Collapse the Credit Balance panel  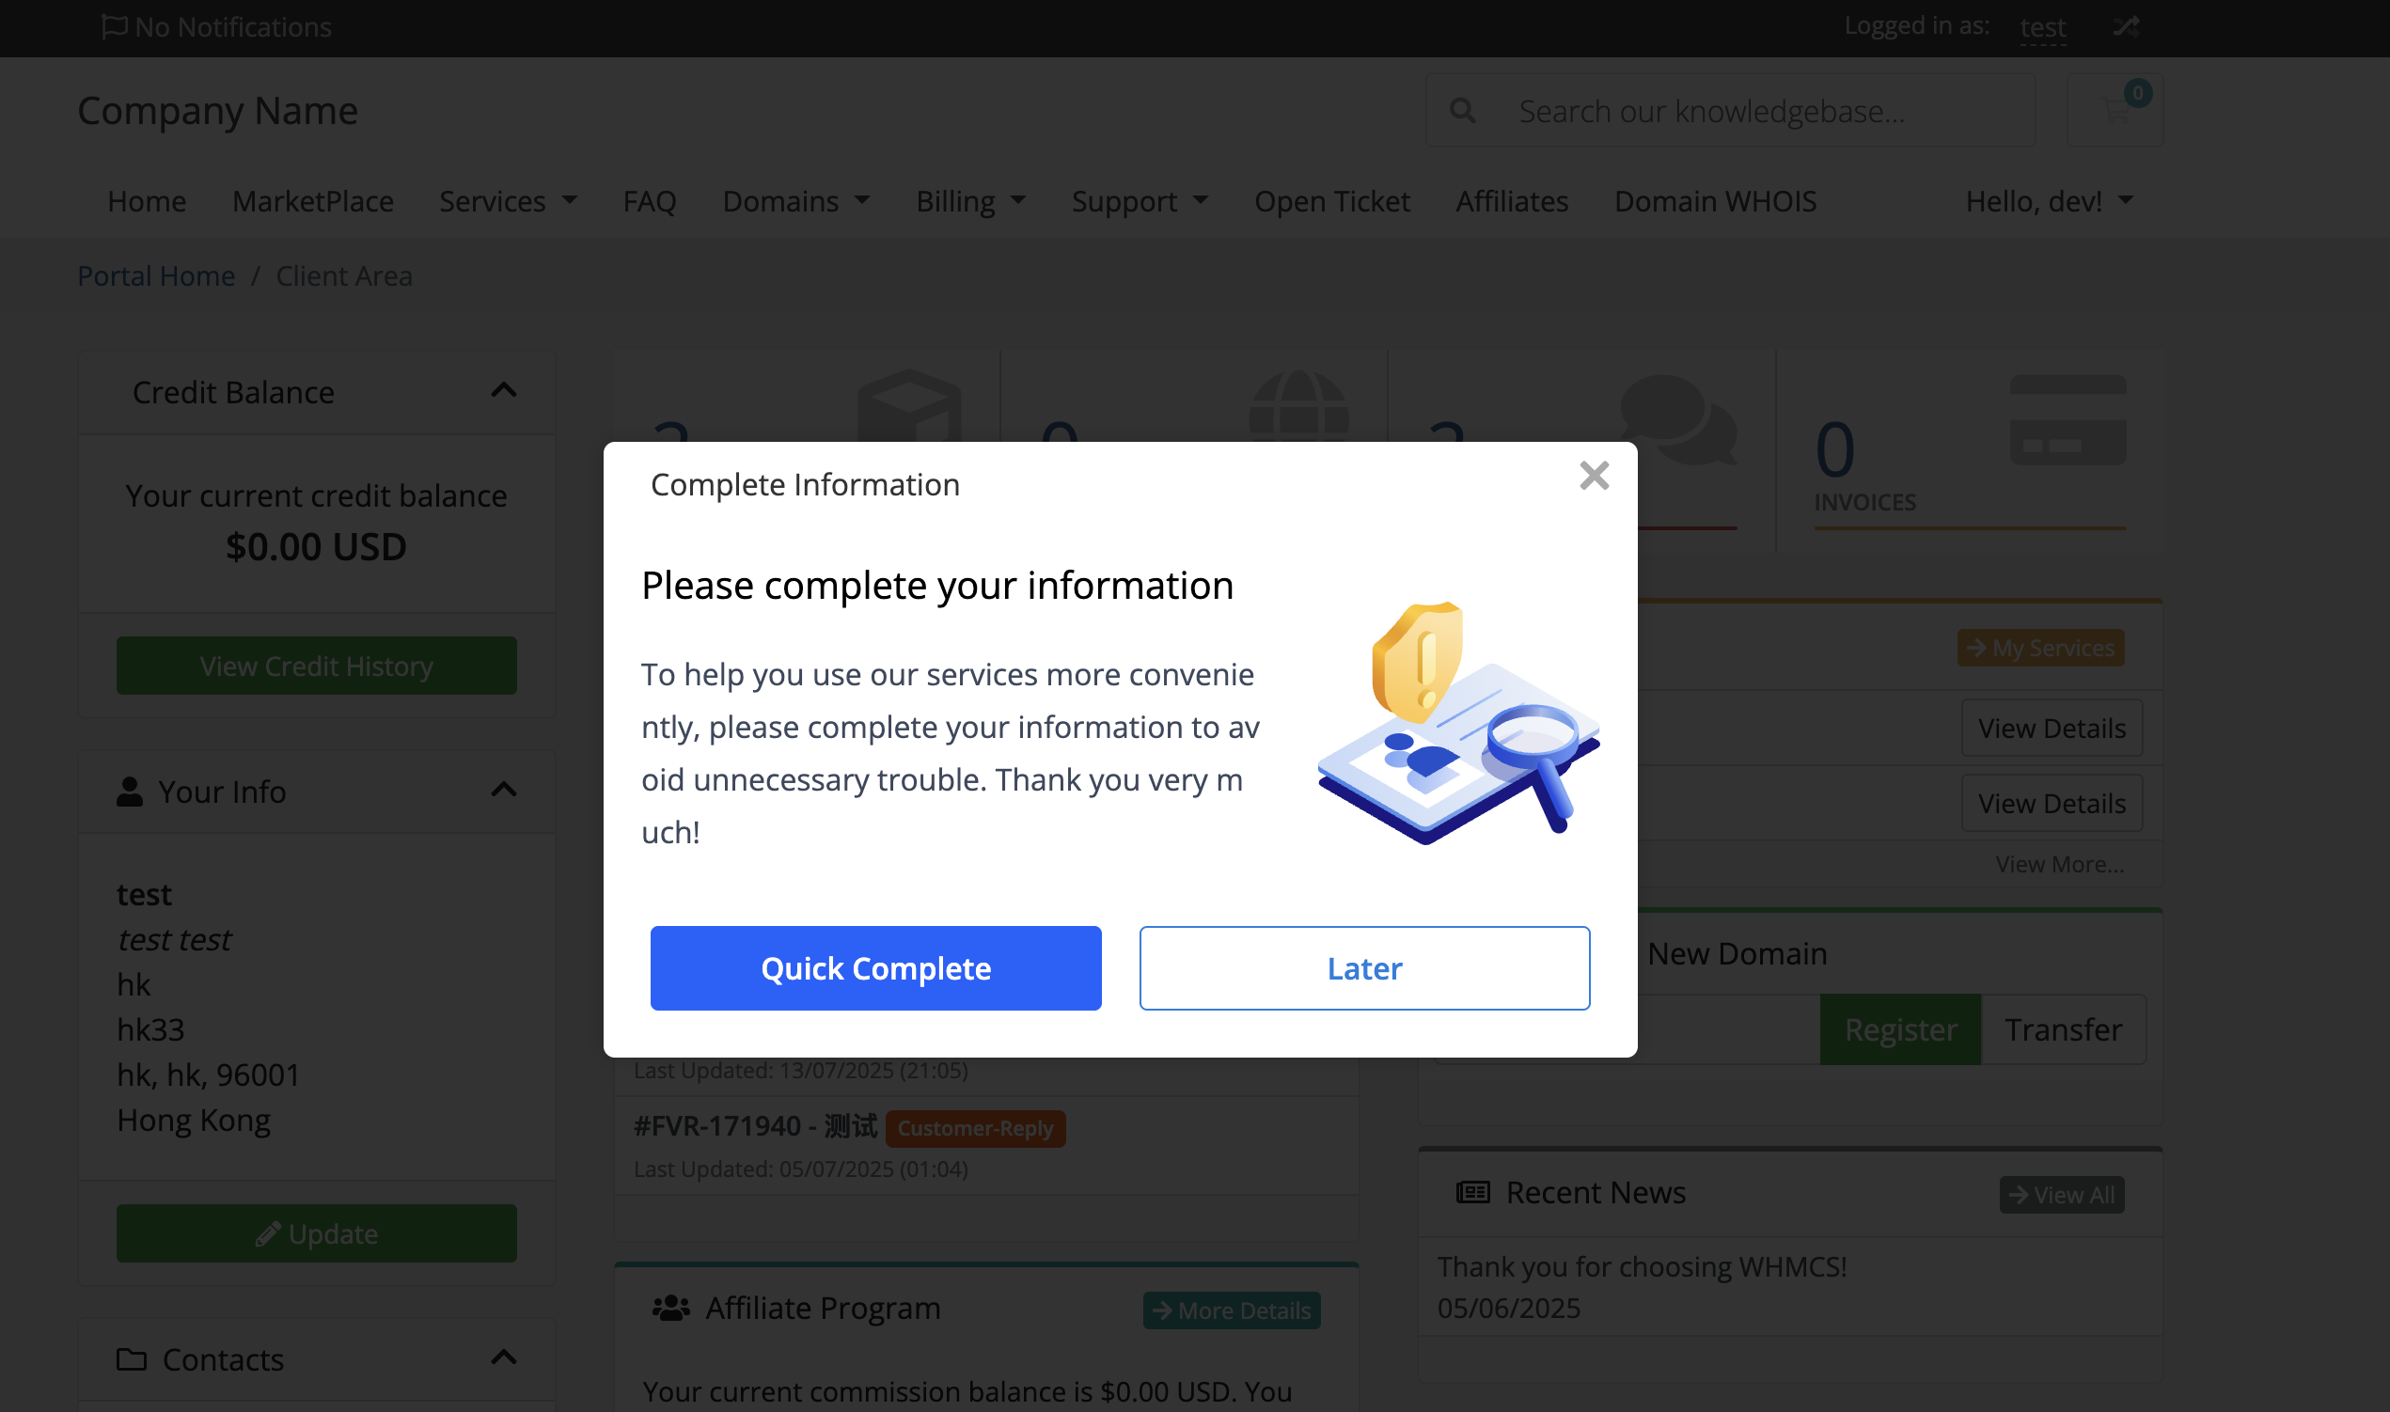click(503, 391)
